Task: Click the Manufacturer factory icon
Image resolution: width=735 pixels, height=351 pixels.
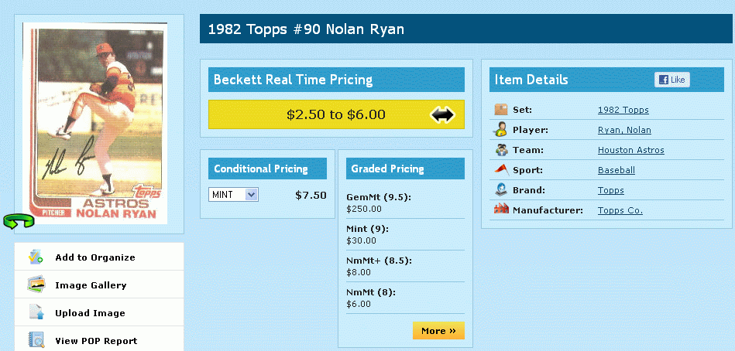Action: click(x=501, y=210)
